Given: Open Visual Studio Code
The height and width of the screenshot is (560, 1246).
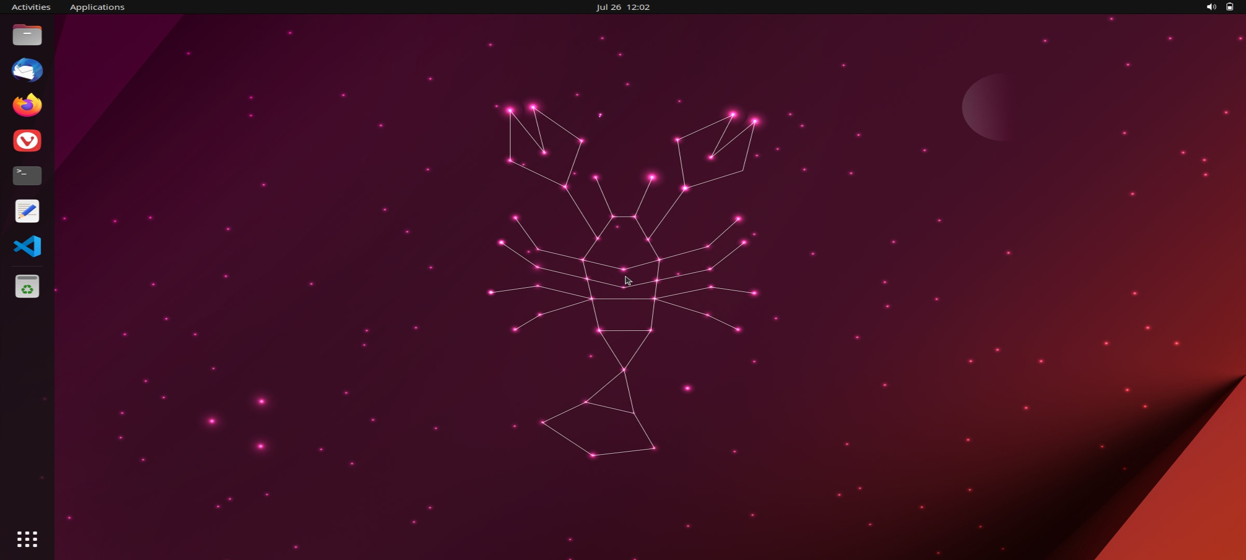Looking at the screenshot, I should 27,246.
